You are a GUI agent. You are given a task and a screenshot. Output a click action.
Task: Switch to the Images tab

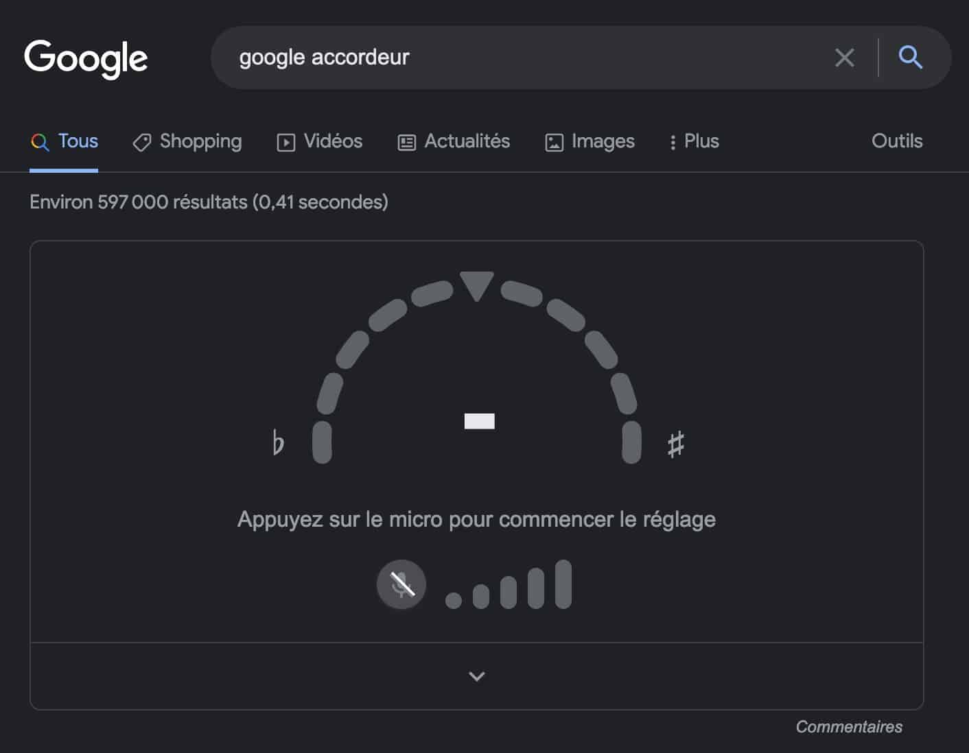[x=590, y=141]
